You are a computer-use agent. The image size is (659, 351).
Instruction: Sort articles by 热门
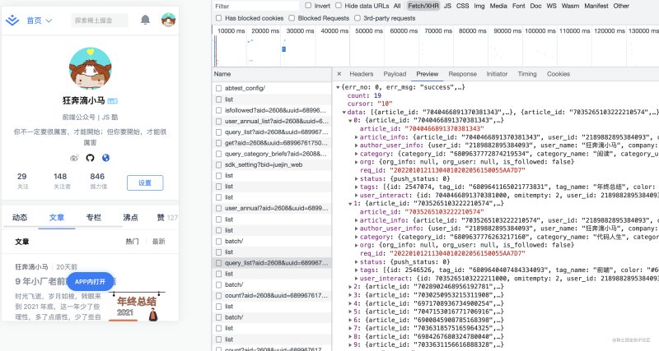(x=132, y=242)
